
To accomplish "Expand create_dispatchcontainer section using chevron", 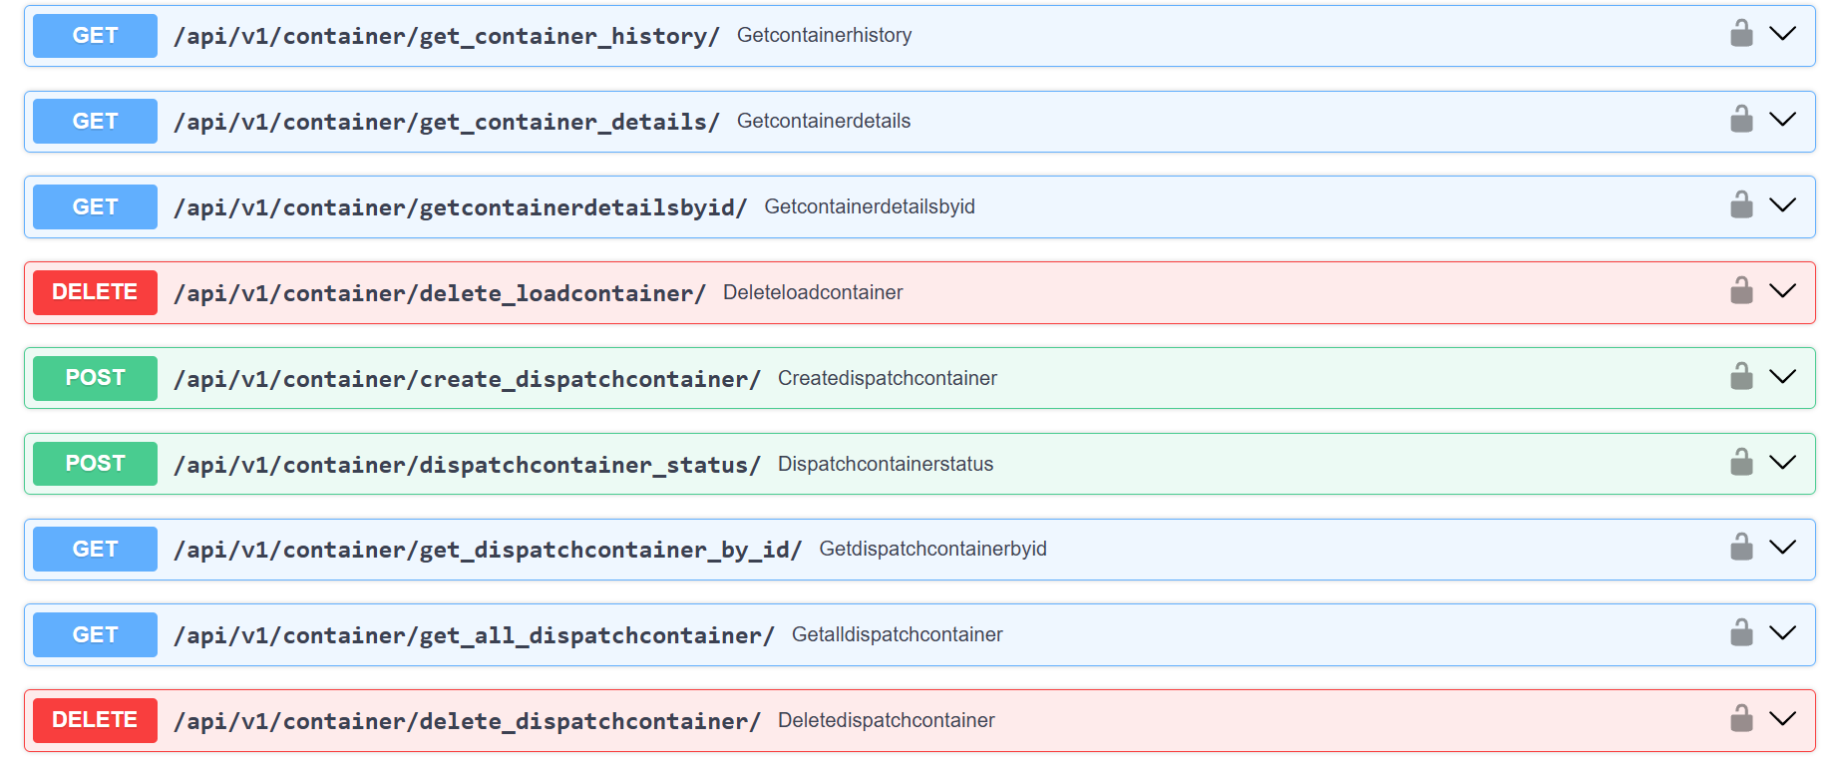I will pos(1782,377).
